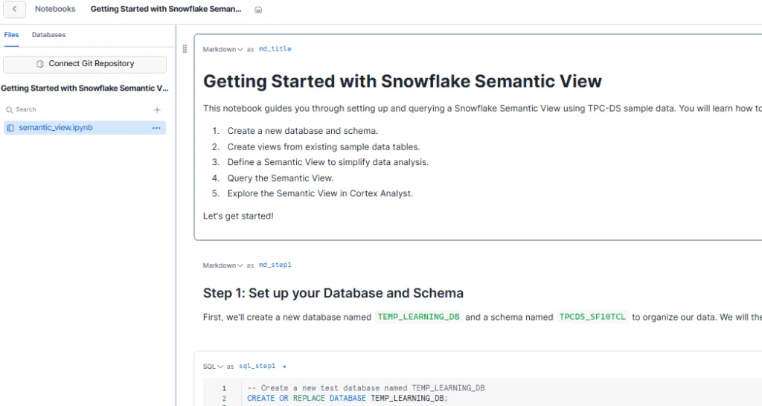Select semantic_view.ipynb in the file list
The width and height of the screenshot is (762, 406).
point(56,128)
